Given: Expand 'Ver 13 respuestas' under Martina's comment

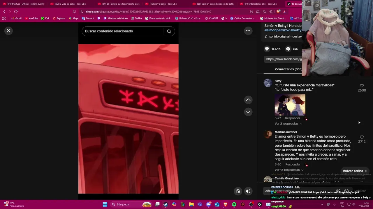Looking at the screenshot, I should [x=289, y=170].
